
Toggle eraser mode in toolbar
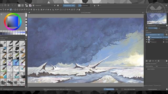(x=55, y=5)
